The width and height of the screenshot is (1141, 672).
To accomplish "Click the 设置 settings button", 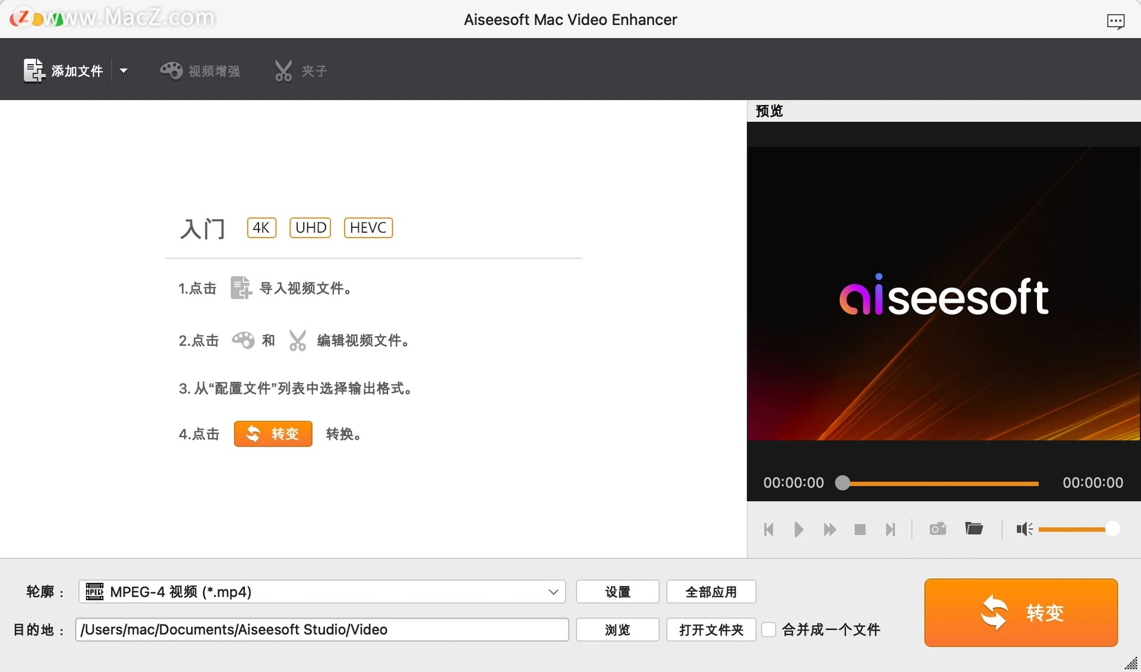I will click(x=617, y=592).
